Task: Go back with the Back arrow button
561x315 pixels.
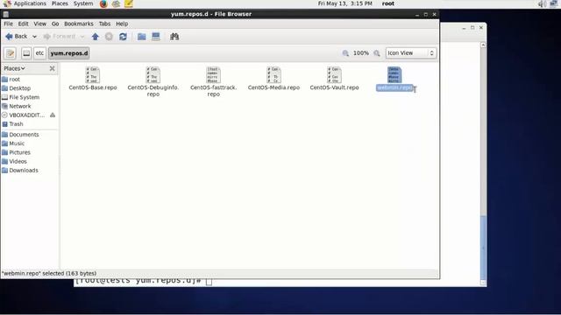Action: [x=16, y=37]
